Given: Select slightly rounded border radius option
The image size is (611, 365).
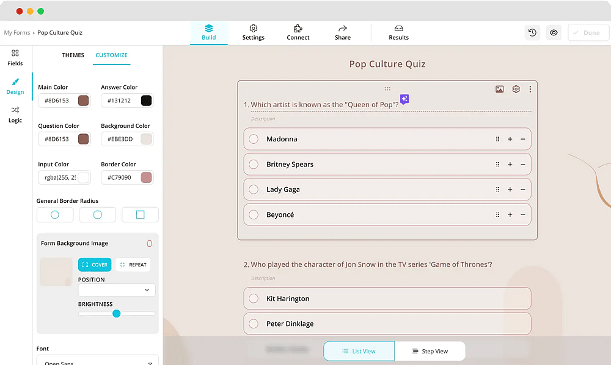Looking at the screenshot, I should 97,214.
